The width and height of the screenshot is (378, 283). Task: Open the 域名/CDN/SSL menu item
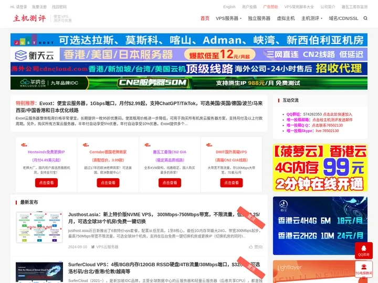343,18
